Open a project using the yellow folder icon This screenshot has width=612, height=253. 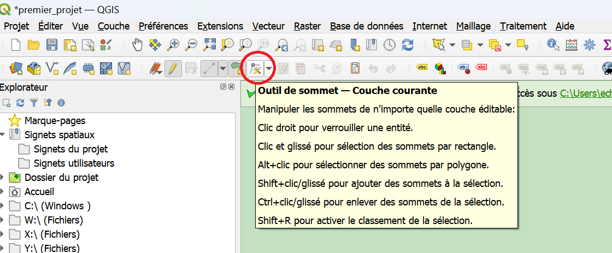[33, 45]
